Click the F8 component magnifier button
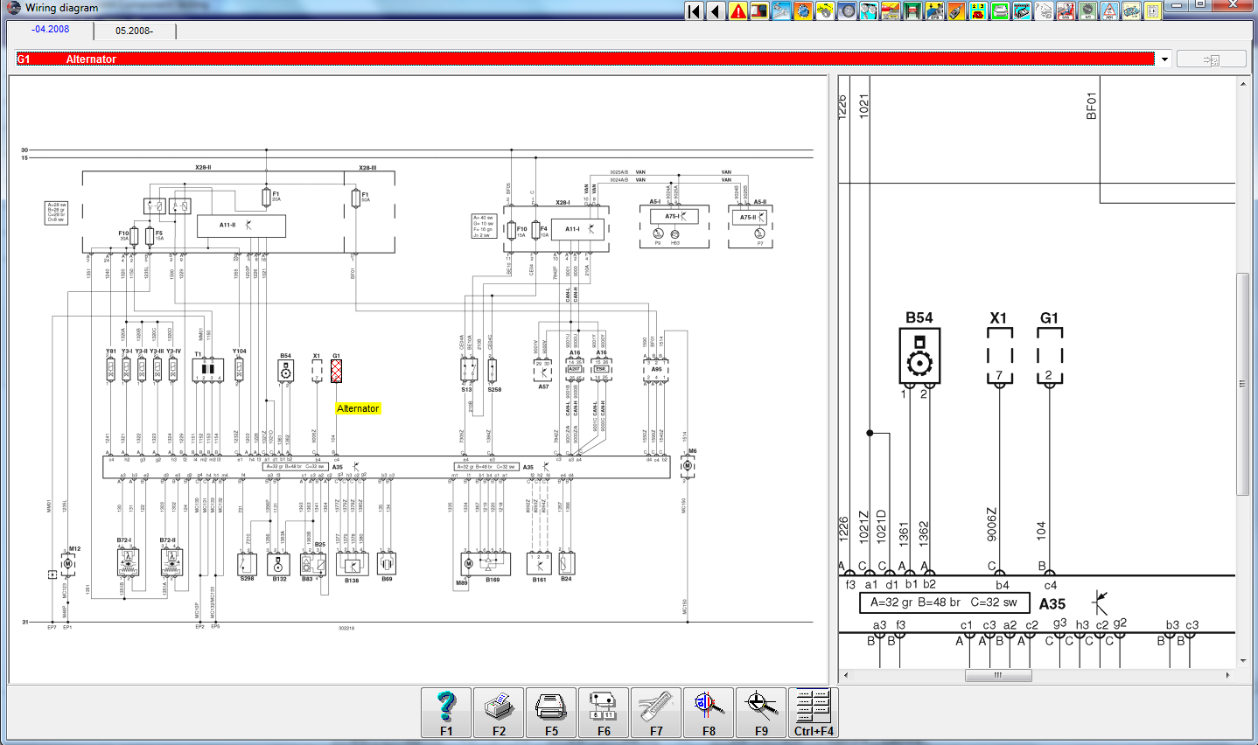Image resolution: width=1258 pixels, height=745 pixels. coord(709,713)
